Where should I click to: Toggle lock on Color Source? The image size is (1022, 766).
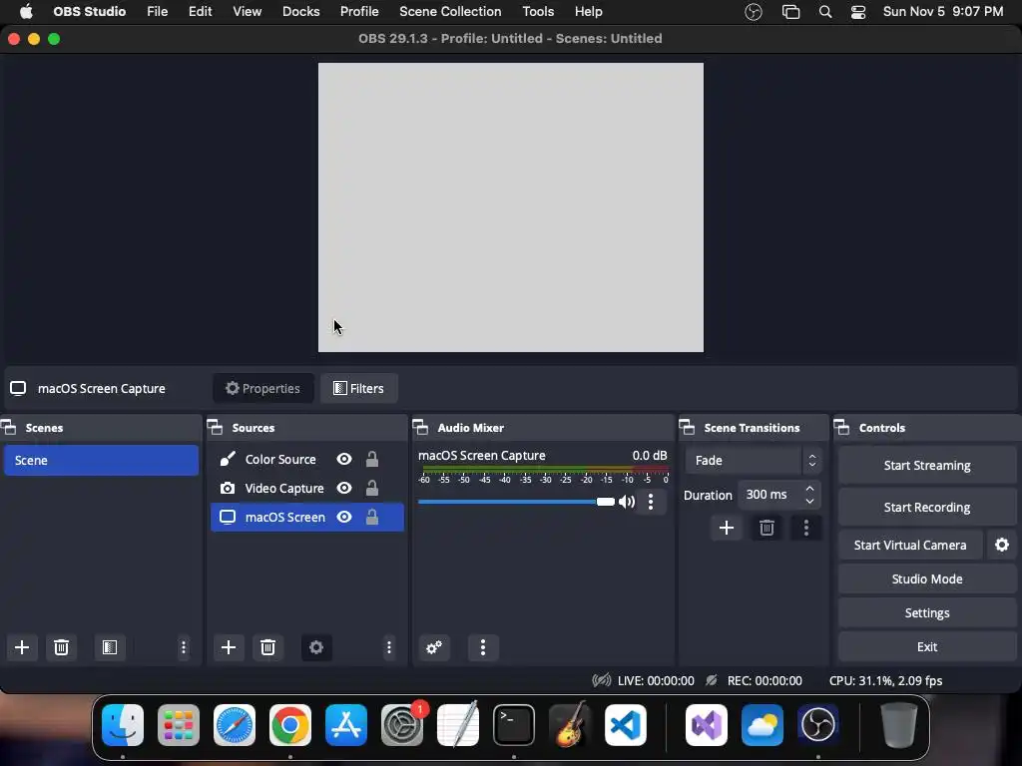coord(372,459)
